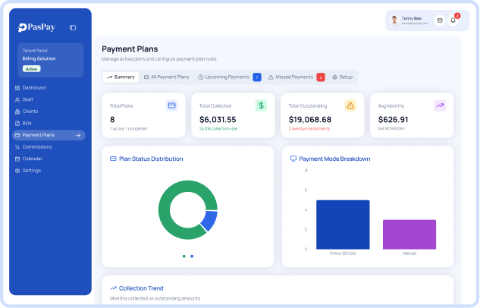Image resolution: width=480 pixels, height=308 pixels.
Task: Collapse the sidebar with the panel icon
Action: pyautogui.click(x=73, y=27)
